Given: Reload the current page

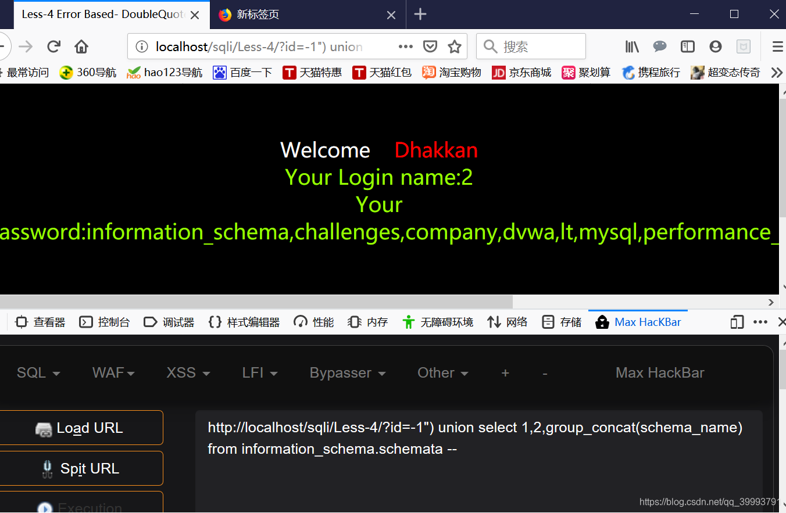Looking at the screenshot, I should [x=54, y=46].
